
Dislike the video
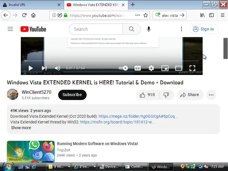point(166,95)
